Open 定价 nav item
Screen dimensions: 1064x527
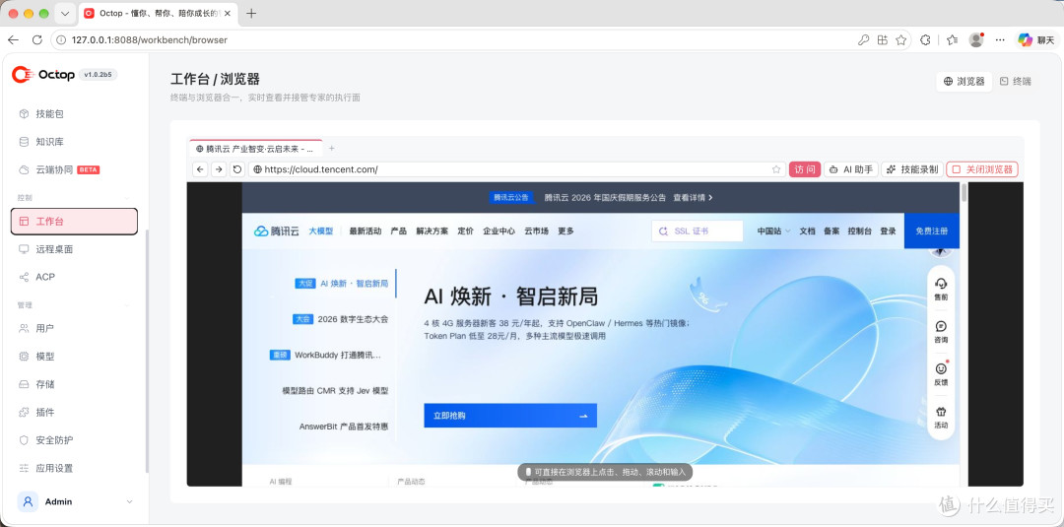[465, 231]
